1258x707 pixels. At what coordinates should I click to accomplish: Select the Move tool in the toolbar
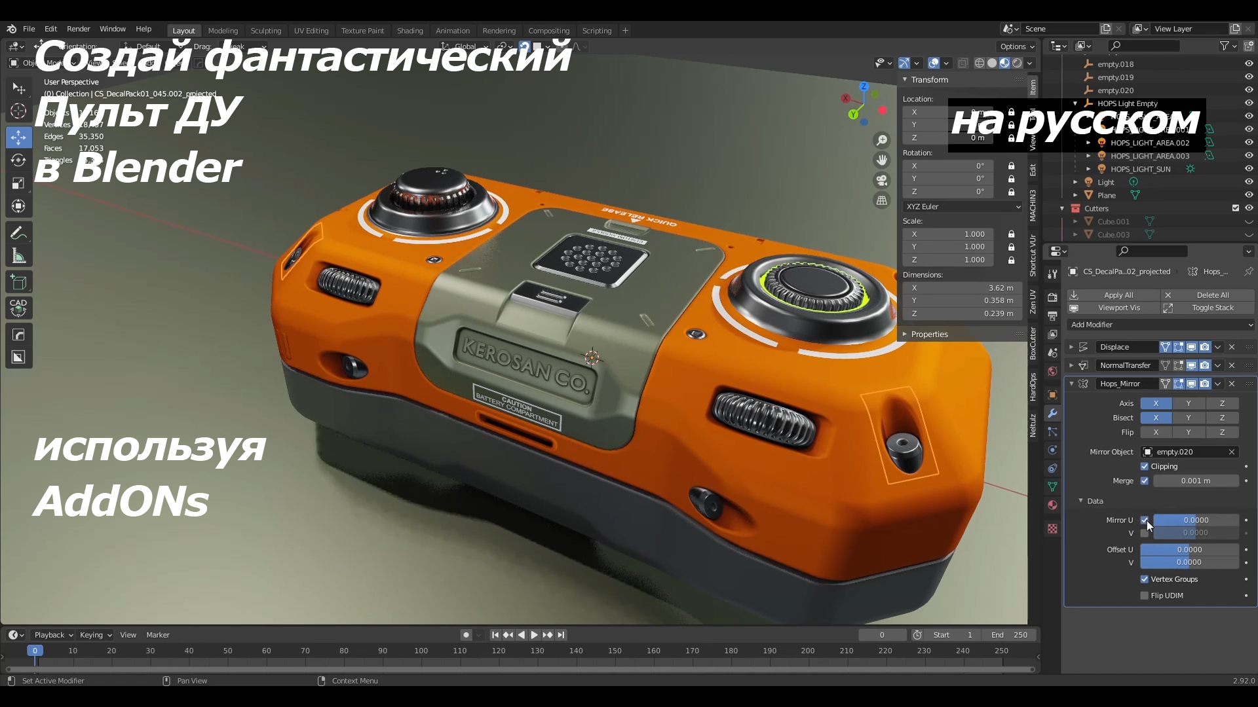18,137
